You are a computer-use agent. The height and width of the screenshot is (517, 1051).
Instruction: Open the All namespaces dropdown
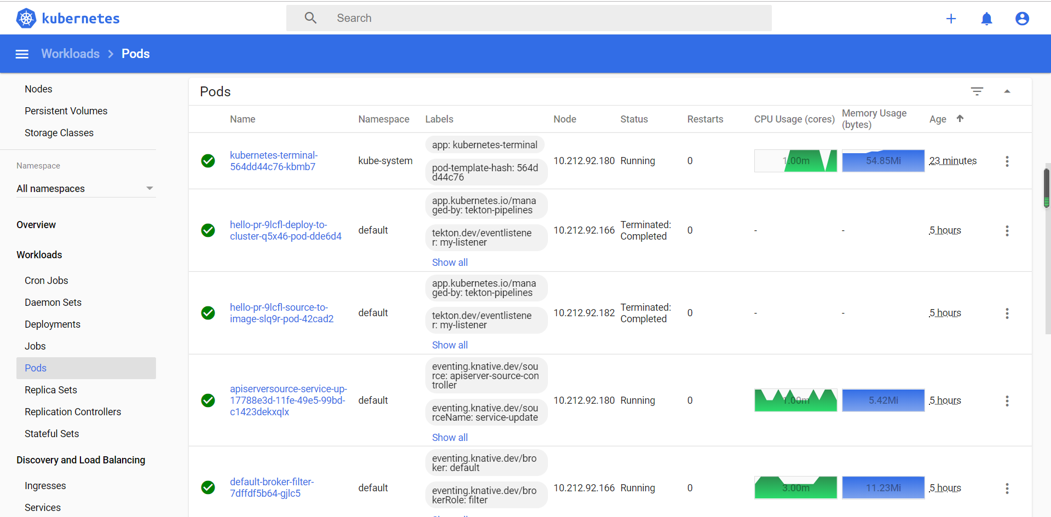[x=86, y=189]
